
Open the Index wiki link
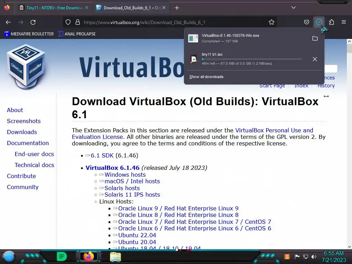pyautogui.click(x=301, y=86)
